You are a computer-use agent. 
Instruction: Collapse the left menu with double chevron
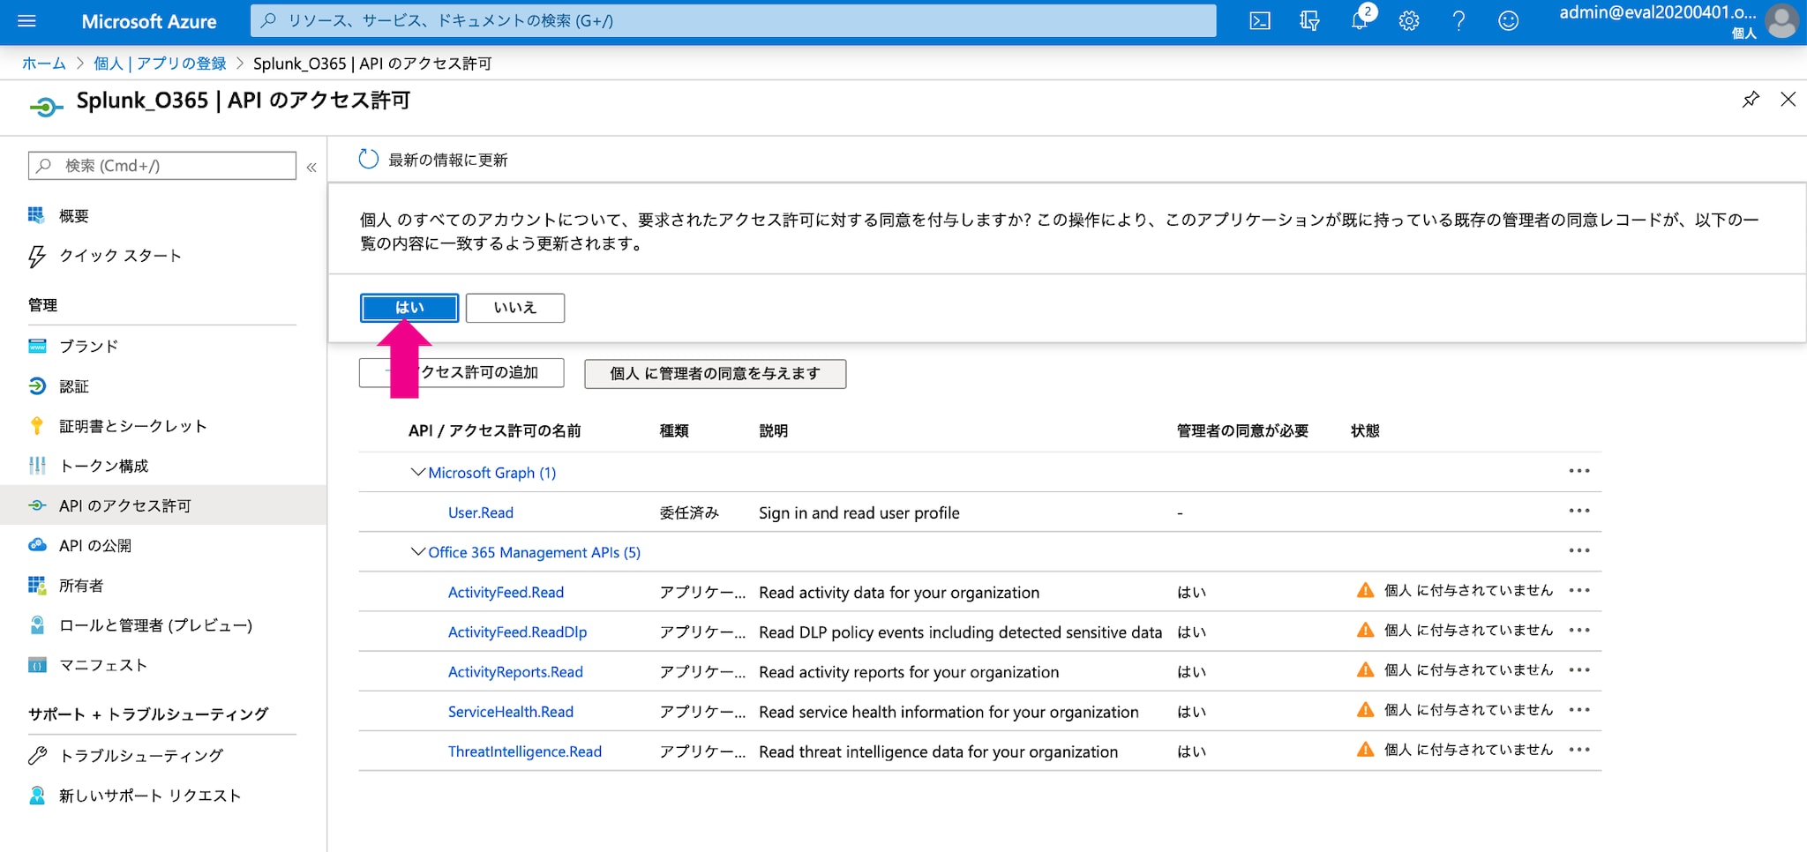[311, 167]
